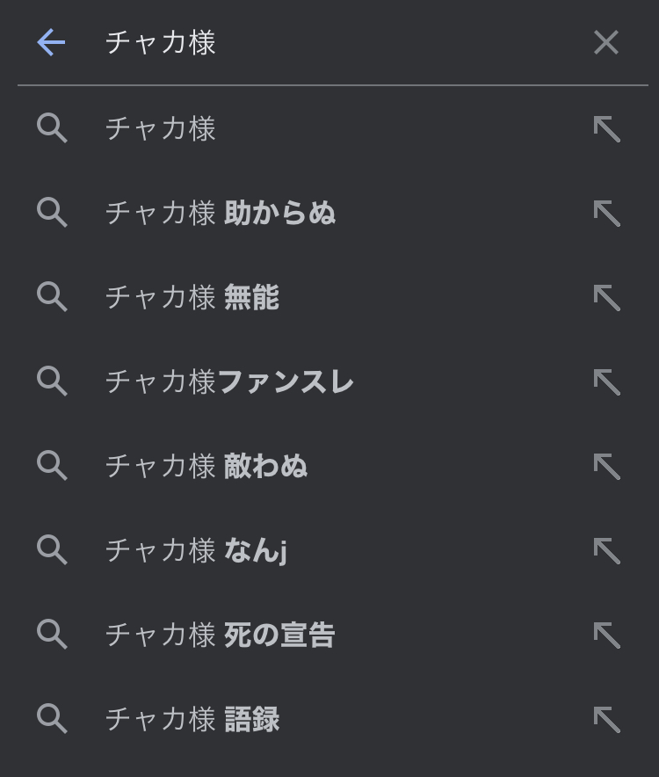Click arrow icon beside チャカ様 なんj
The height and width of the screenshot is (777, 659).
coord(606,551)
